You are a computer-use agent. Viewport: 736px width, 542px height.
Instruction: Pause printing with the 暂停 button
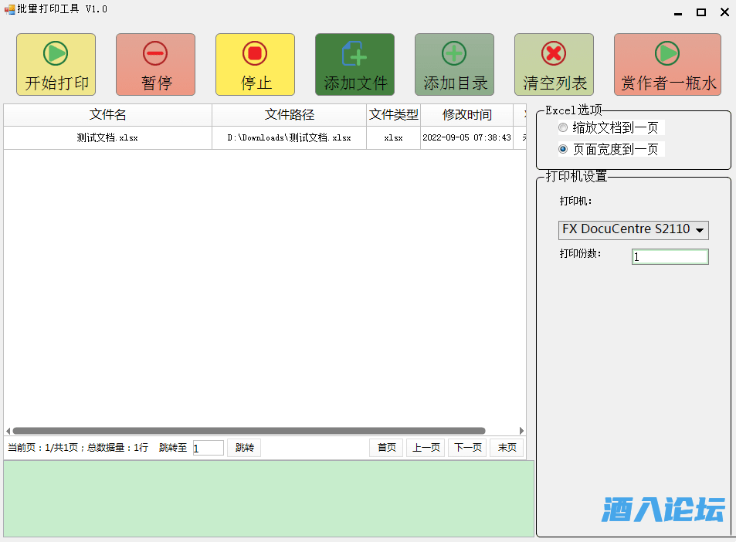tap(155, 65)
